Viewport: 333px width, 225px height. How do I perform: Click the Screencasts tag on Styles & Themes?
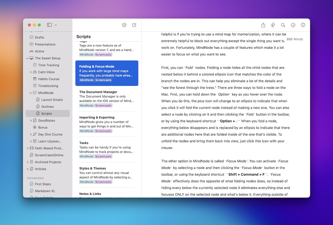pos(103,182)
